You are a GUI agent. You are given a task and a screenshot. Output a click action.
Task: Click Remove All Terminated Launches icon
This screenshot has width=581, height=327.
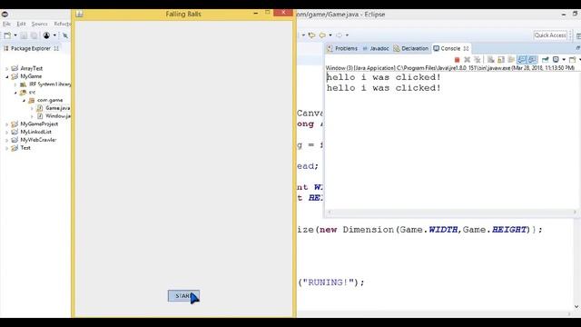pyautogui.click(x=478, y=60)
